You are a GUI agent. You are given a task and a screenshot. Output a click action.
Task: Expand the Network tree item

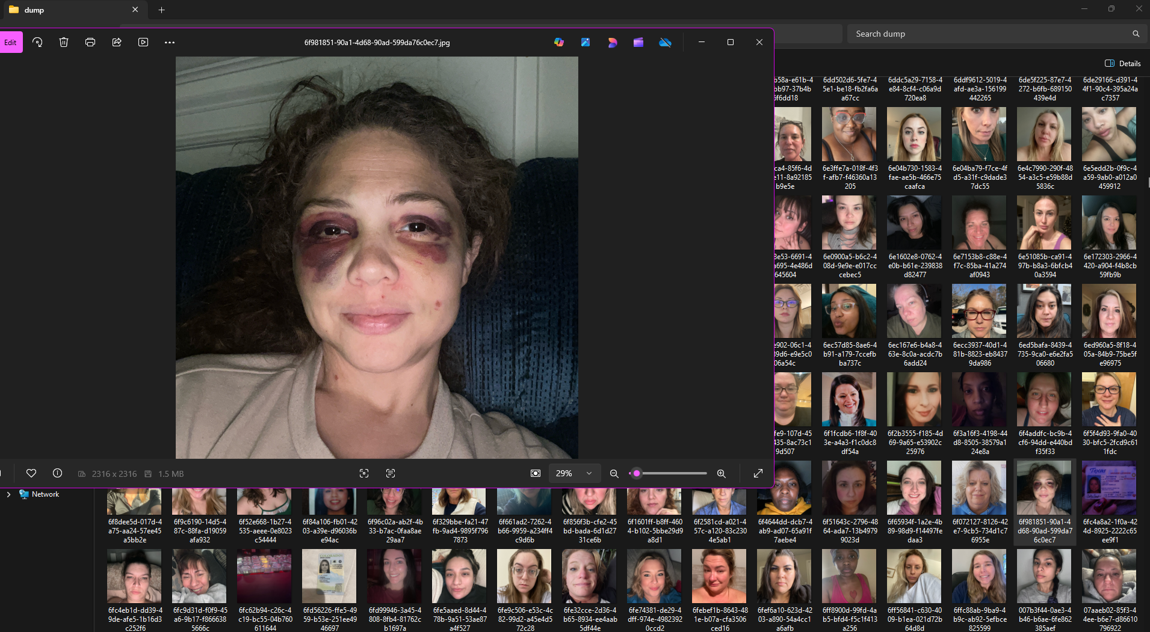click(8, 494)
